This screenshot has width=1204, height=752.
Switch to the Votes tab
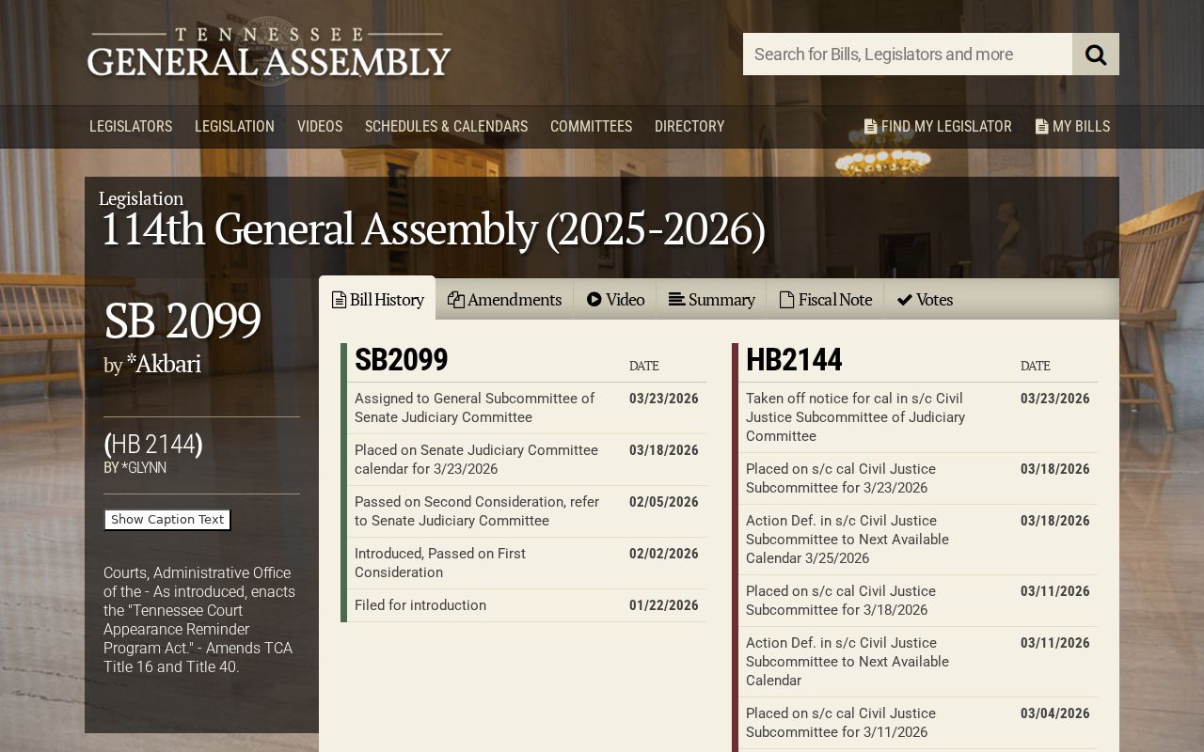[925, 299]
